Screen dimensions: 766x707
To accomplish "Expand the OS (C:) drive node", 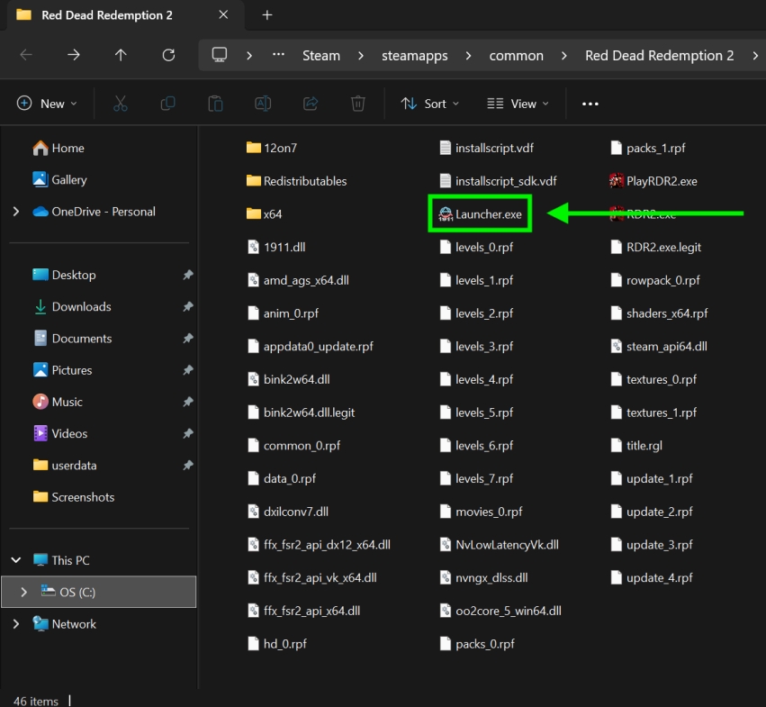I will pyautogui.click(x=23, y=592).
